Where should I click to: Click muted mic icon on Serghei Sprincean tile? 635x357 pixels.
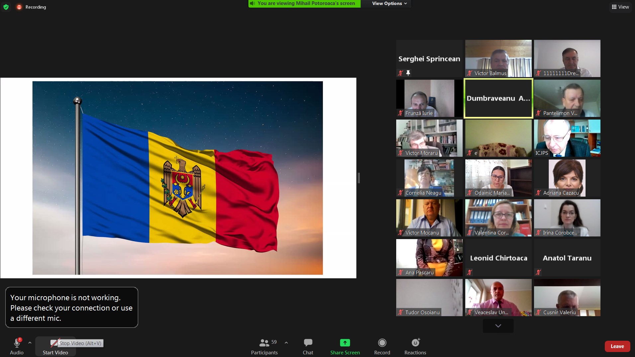pyautogui.click(x=401, y=73)
